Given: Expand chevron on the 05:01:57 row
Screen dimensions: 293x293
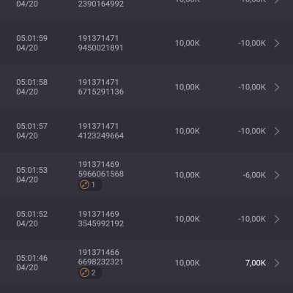Looking at the screenshot, I should [x=277, y=131].
